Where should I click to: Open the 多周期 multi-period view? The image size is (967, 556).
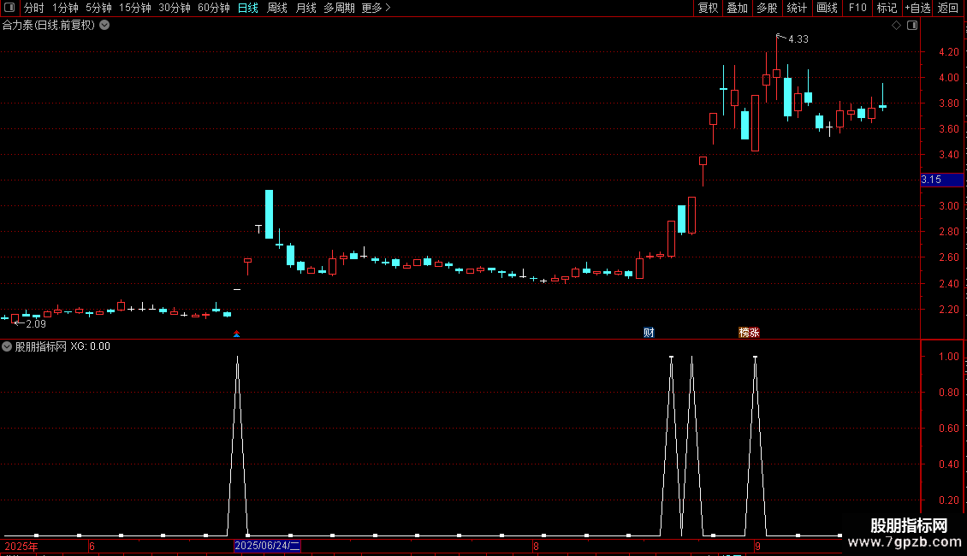coord(339,8)
